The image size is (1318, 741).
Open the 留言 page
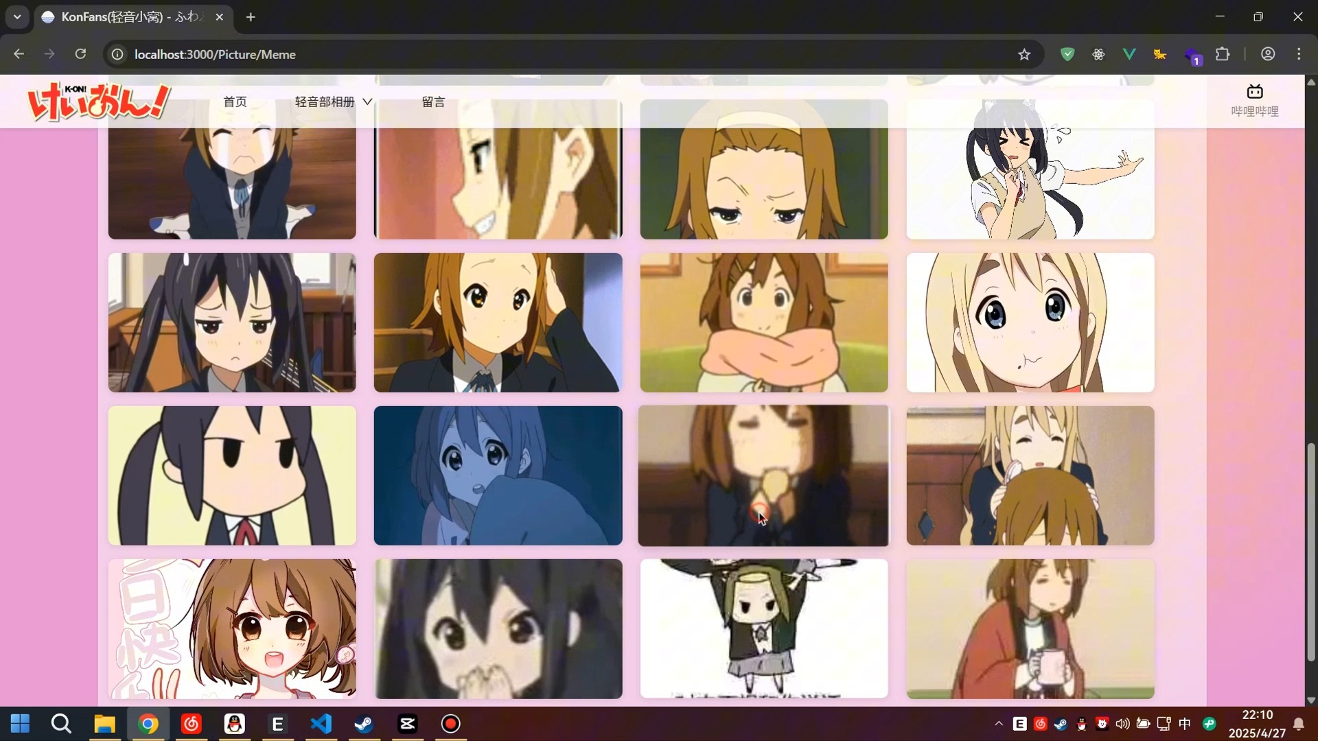point(433,102)
